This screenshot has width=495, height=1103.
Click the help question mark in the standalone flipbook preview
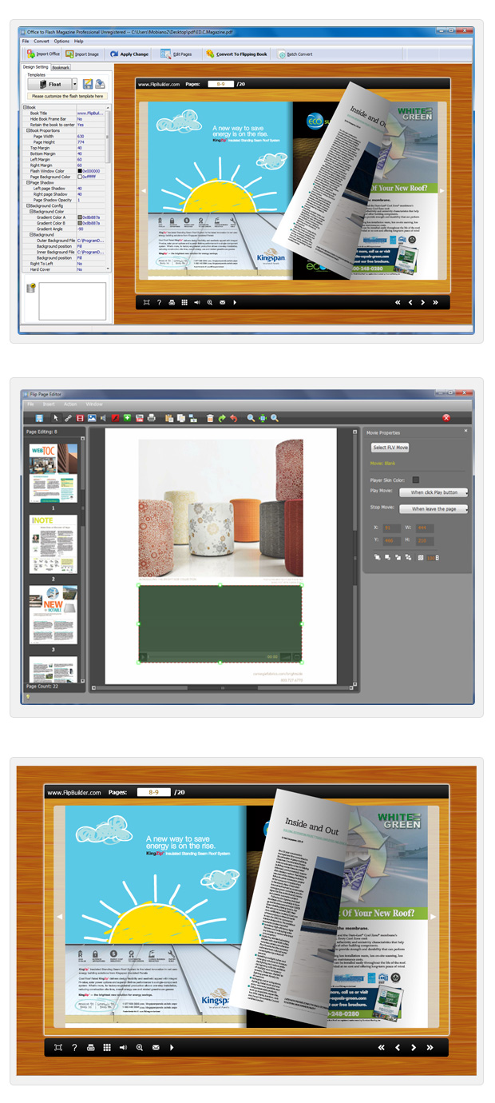coord(74,1047)
